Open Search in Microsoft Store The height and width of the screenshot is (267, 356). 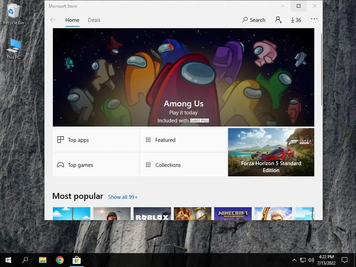click(253, 20)
